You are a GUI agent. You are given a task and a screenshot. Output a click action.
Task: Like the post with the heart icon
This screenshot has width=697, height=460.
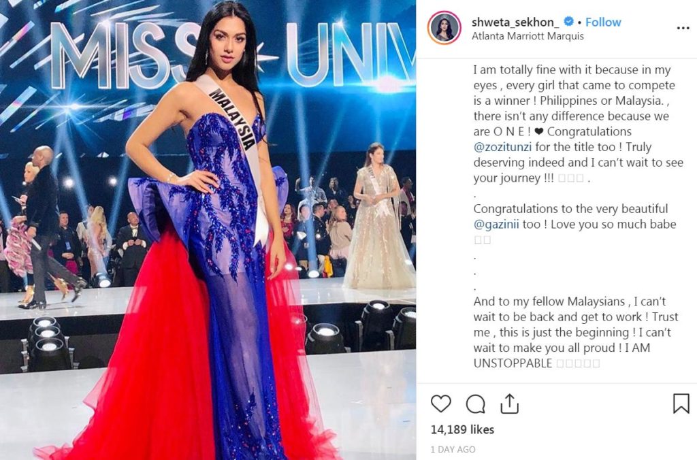tap(441, 404)
